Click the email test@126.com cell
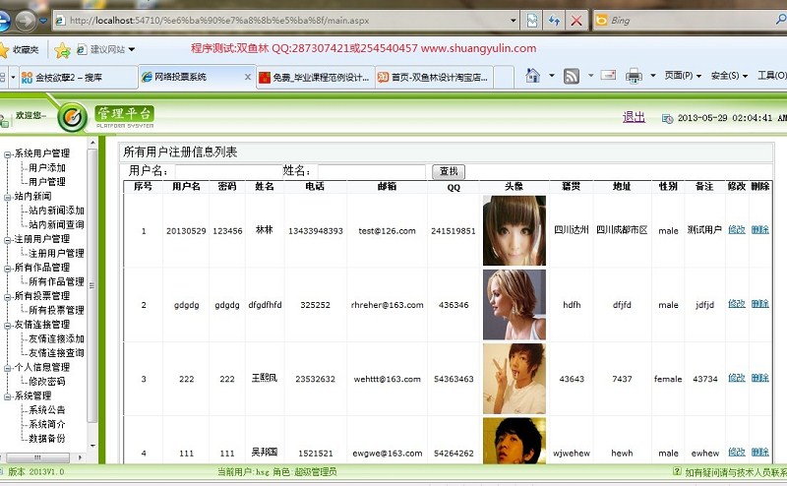 (x=387, y=231)
